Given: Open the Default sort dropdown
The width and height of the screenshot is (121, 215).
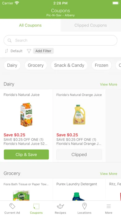Looking at the screenshot, I should 16,51.
